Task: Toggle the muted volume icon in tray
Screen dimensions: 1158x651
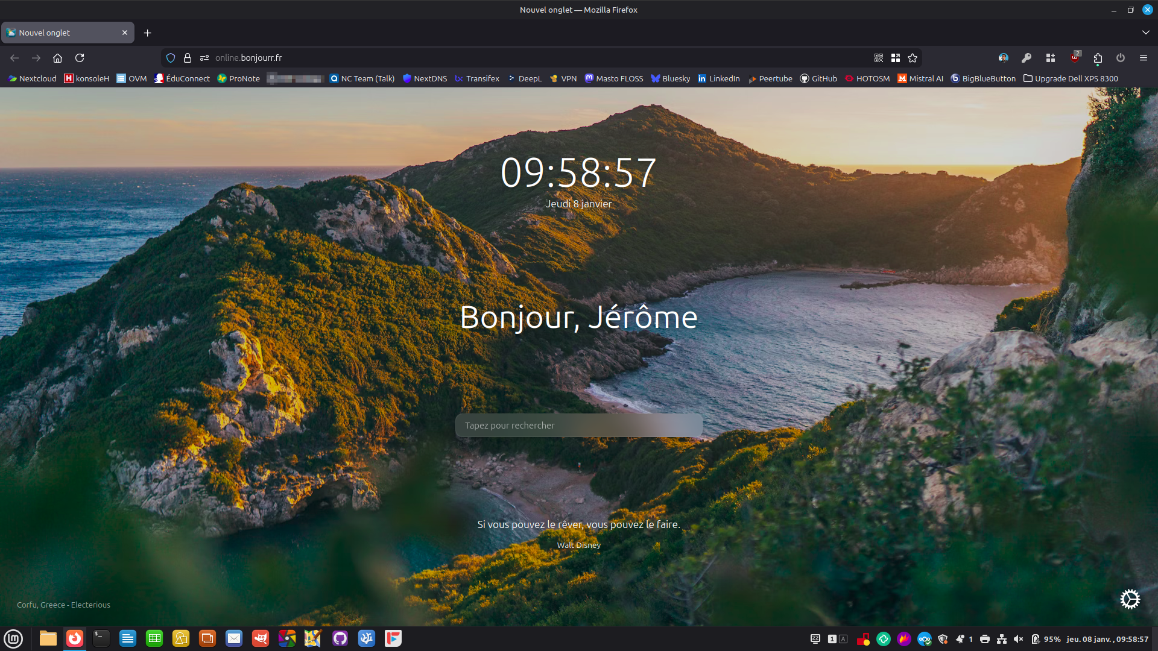Action: 1019,639
